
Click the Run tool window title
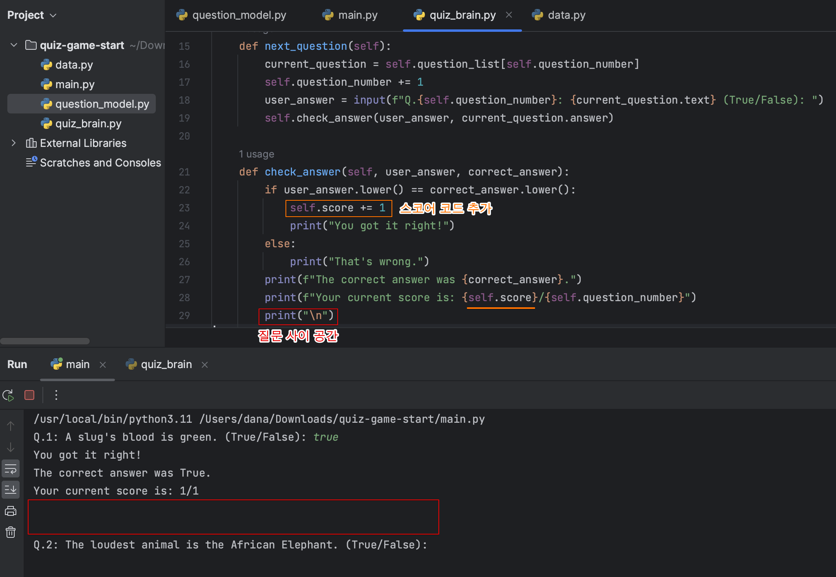[17, 364]
